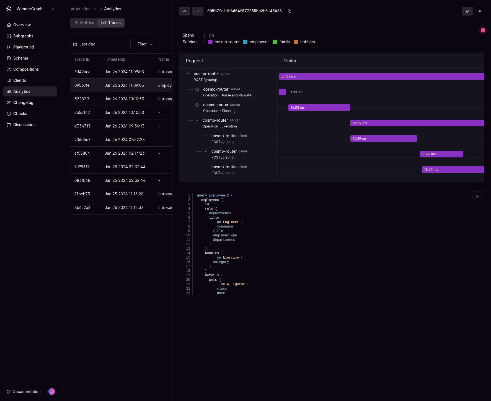The image size is (491, 401).
Task: Open the Playground from the sidebar icon
Action: (x=9, y=47)
